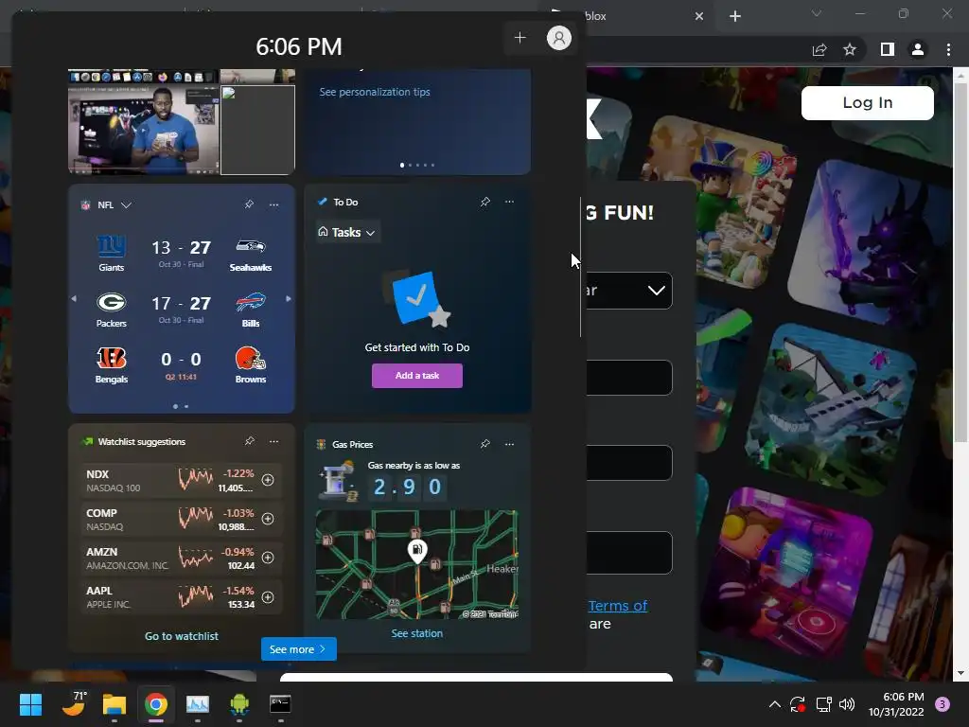Viewport: 969px width, 727px height.
Task: Show previous NFL scores with left arrow
Action: pos(74,298)
